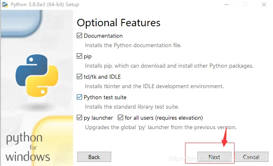Minimize the Python Setup window
The image size is (273, 166).
(227, 5)
